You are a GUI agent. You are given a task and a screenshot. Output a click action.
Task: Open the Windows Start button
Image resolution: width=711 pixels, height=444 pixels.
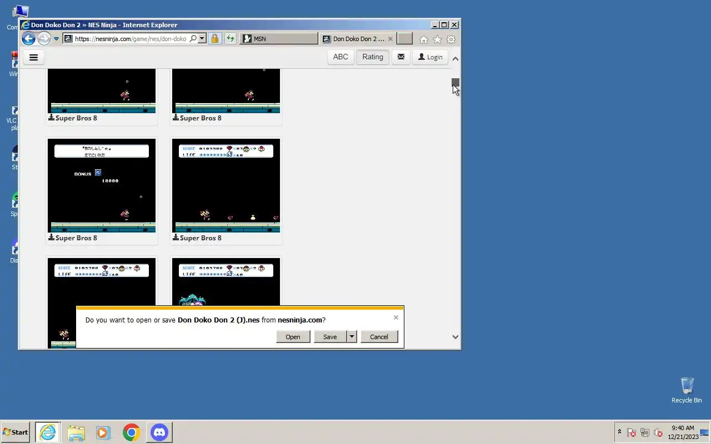pos(15,432)
